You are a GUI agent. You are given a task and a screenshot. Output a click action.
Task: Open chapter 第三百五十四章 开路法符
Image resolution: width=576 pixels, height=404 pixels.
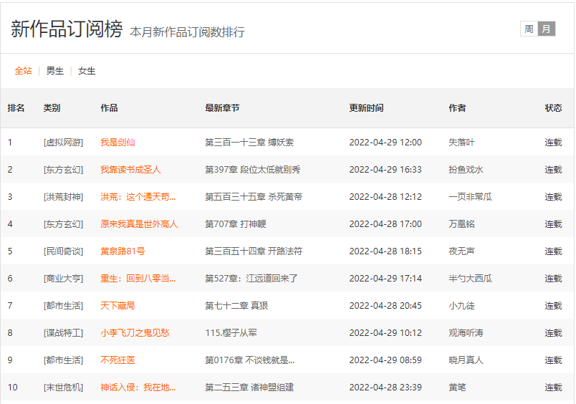254,251
